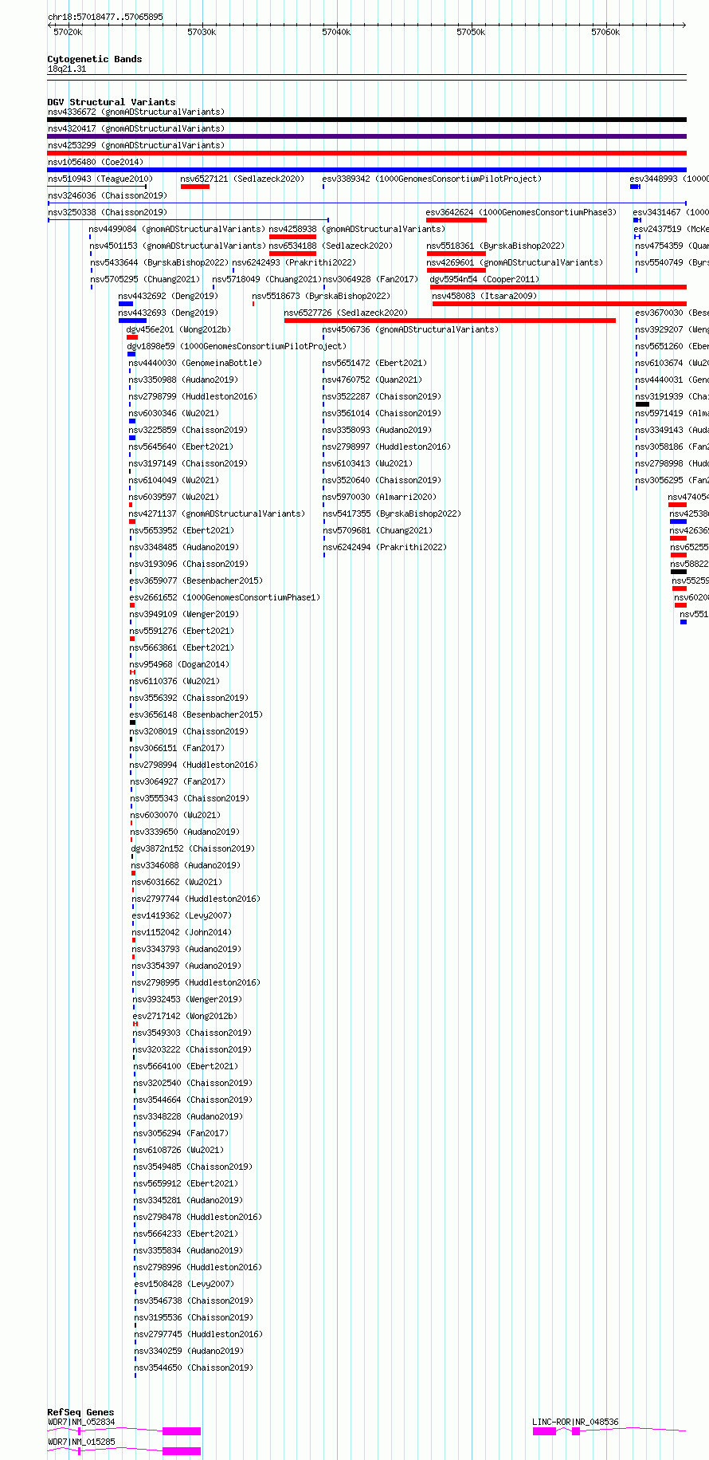The height and width of the screenshot is (1460, 709).
Task: Open nsv5718049 (Chuang2021) variant
Action: 267,279
